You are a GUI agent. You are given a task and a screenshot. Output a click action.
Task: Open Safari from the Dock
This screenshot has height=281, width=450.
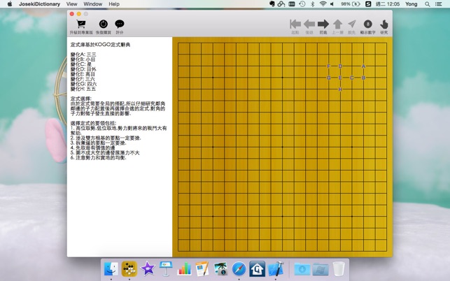coord(239,268)
